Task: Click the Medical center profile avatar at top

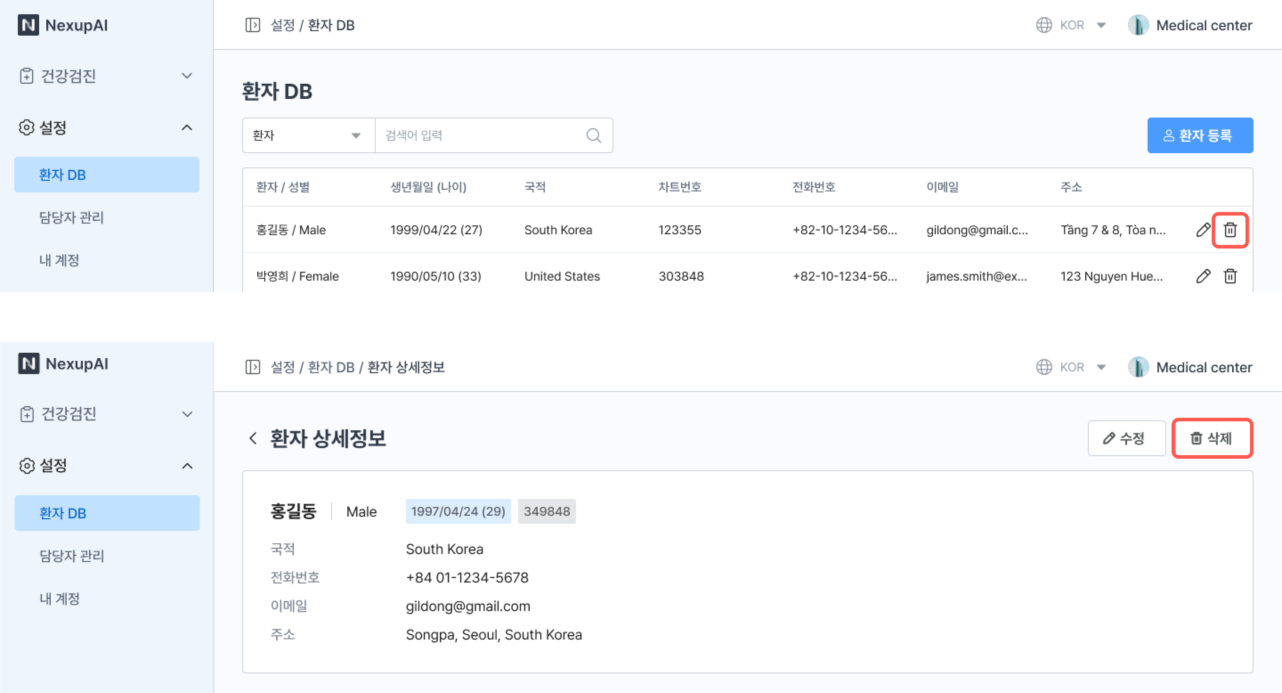Action: point(1138,25)
